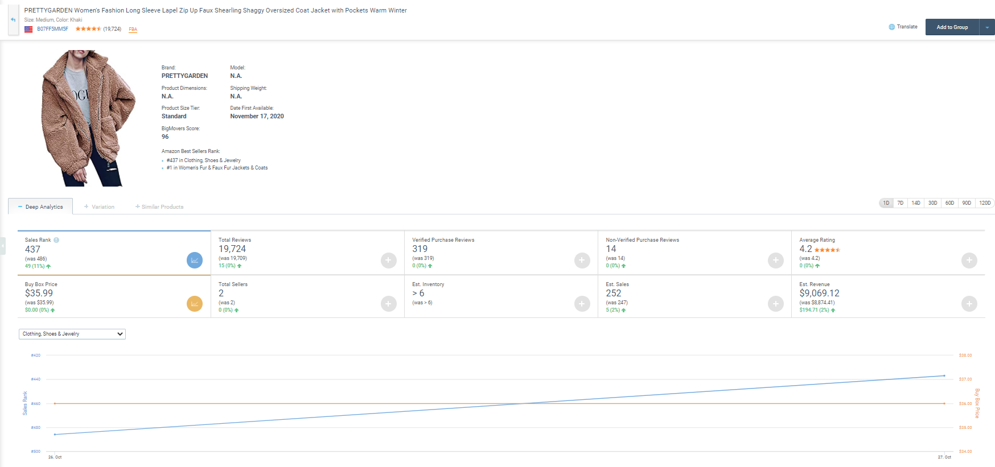Image resolution: width=995 pixels, height=467 pixels.
Task: Select the 120D time range
Action: pos(985,203)
